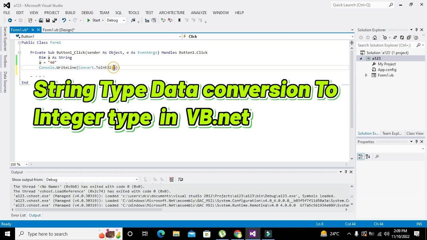Click the Save All toolbar icon
This screenshot has height=240, width=427.
(x=54, y=20)
